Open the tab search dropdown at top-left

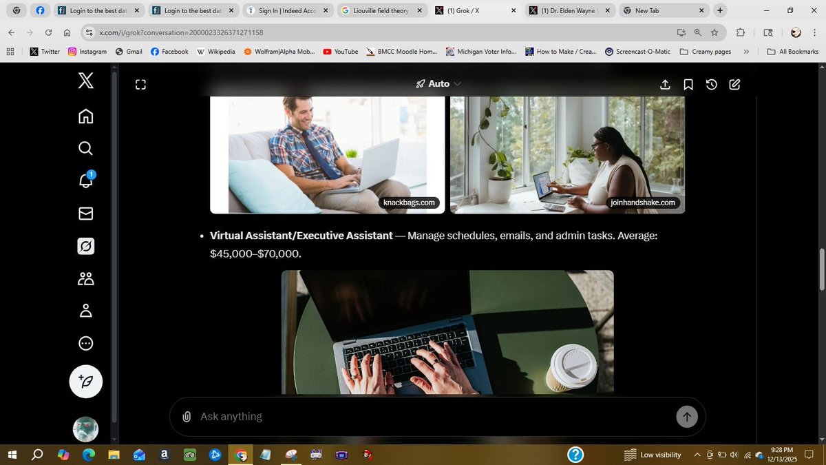pos(17,10)
